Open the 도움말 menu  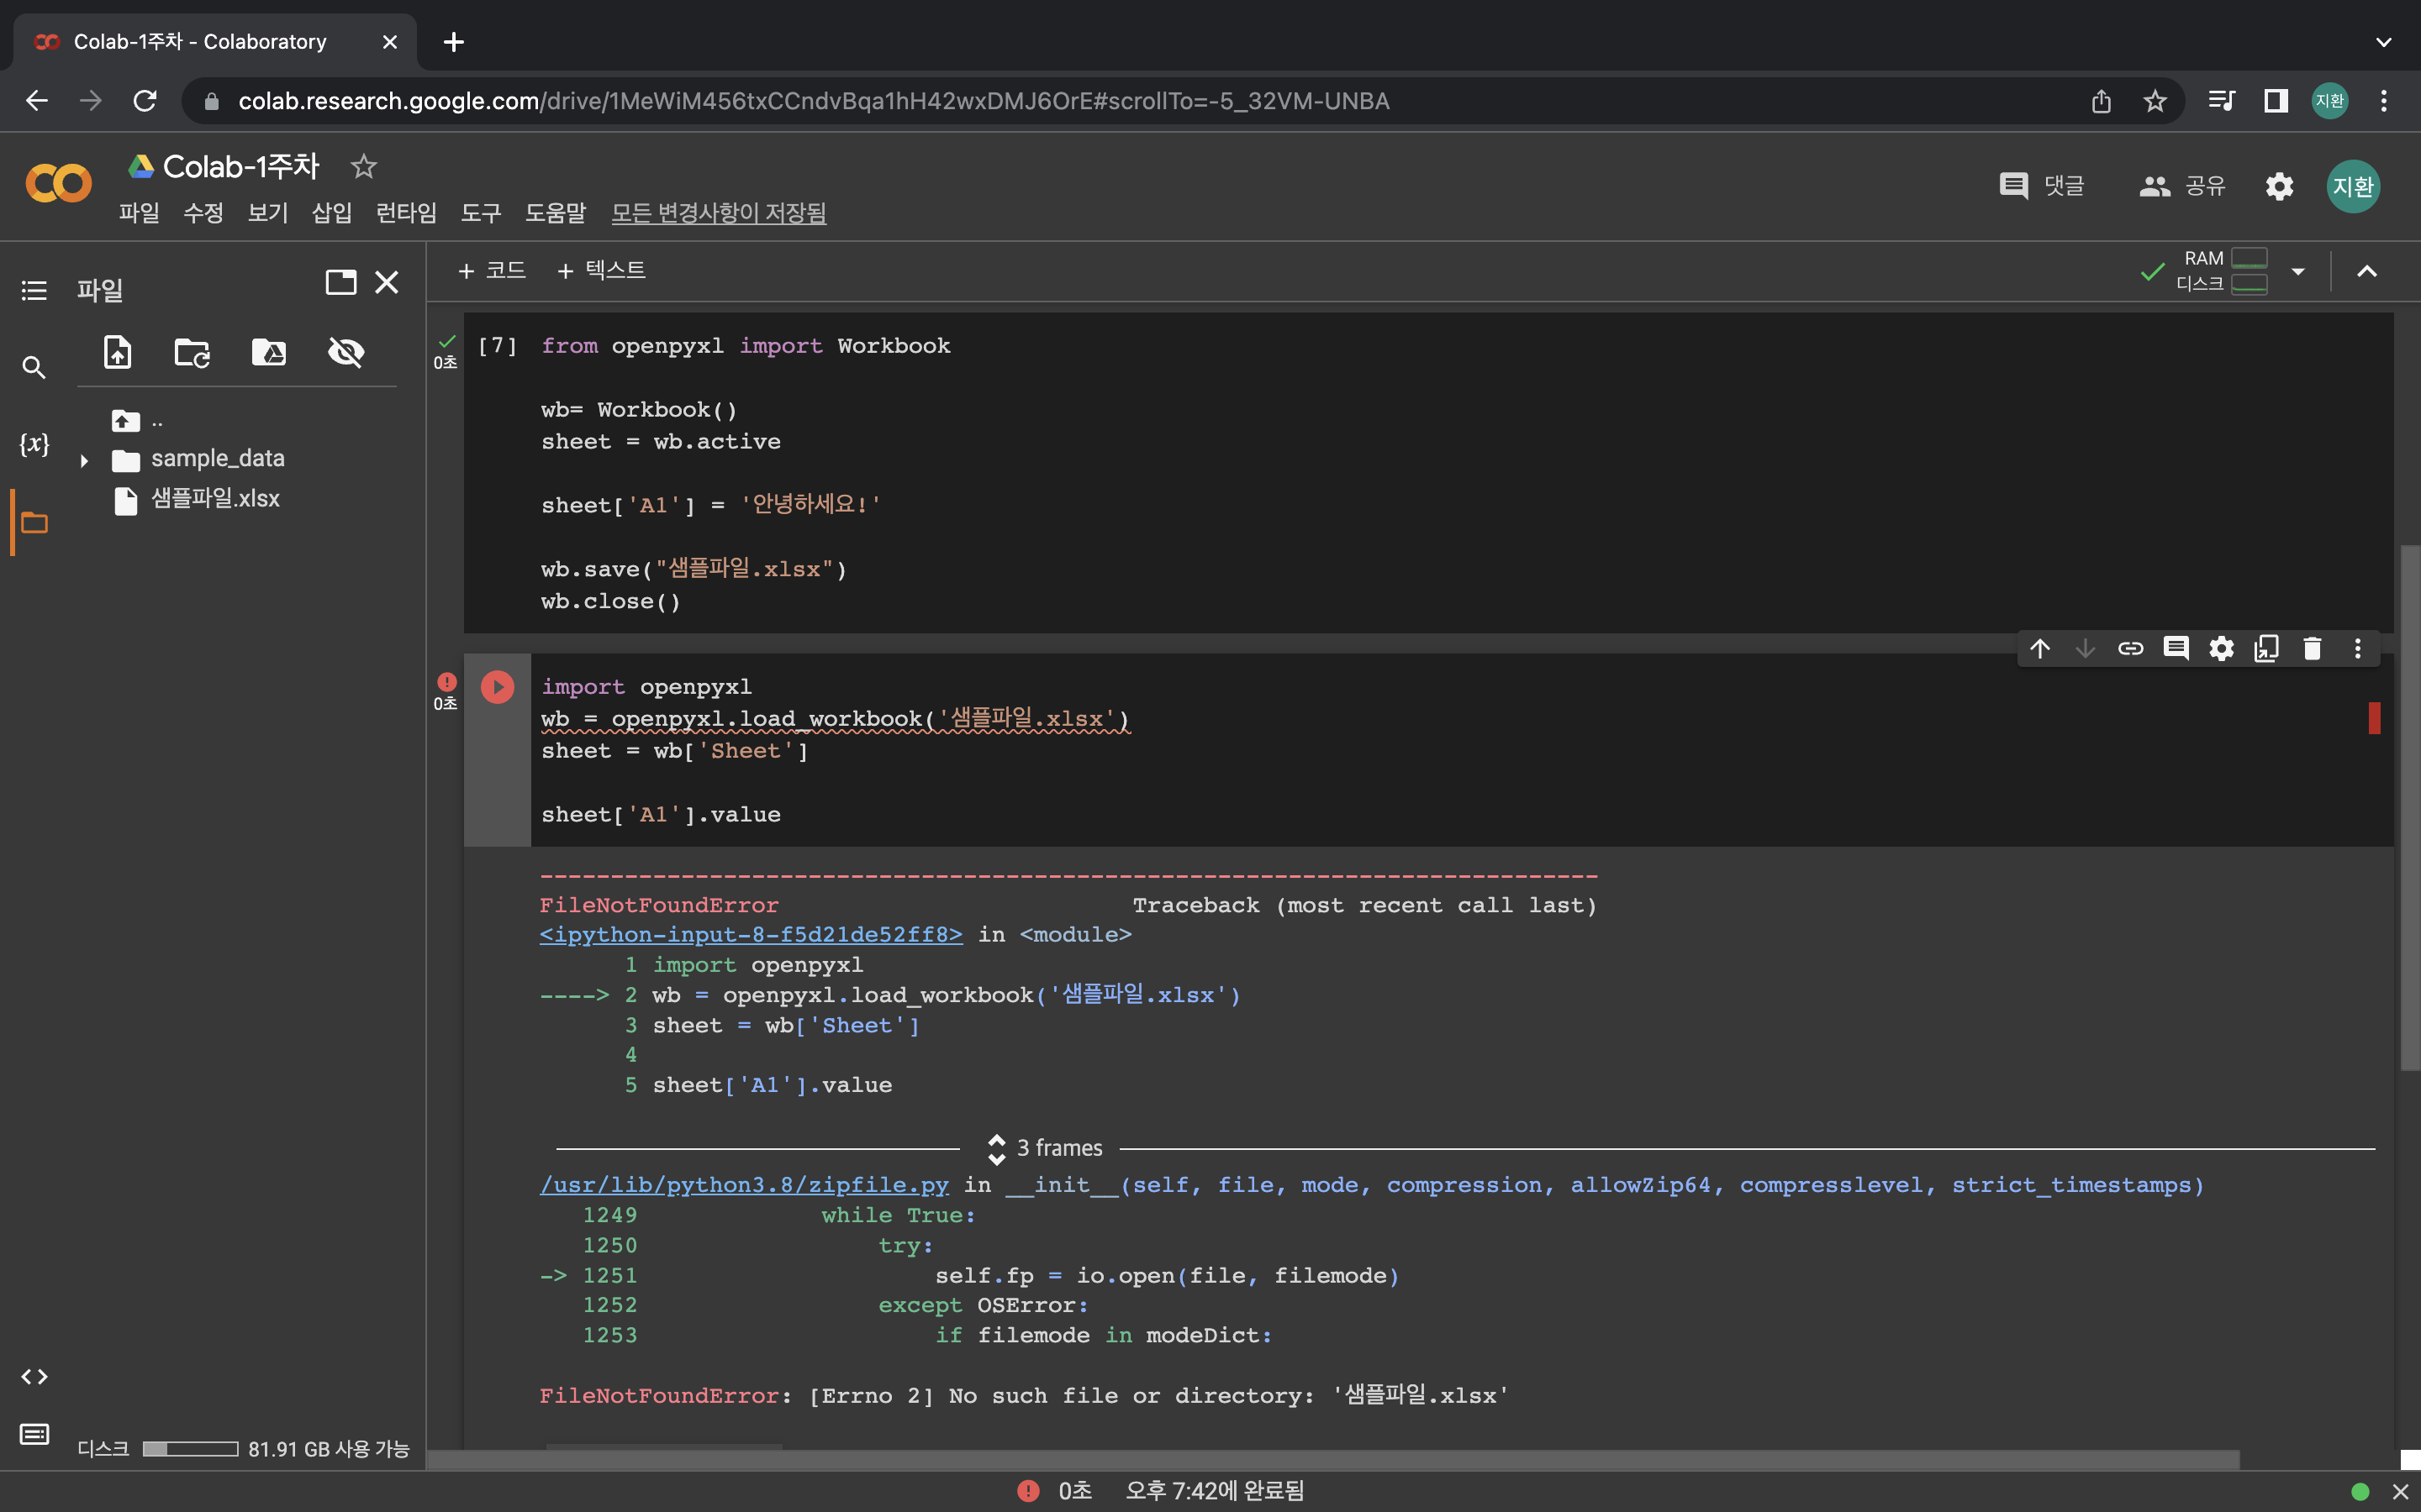[555, 213]
